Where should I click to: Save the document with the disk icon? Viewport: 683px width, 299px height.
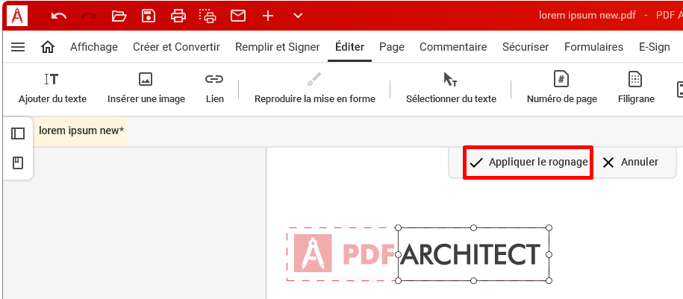tap(149, 16)
